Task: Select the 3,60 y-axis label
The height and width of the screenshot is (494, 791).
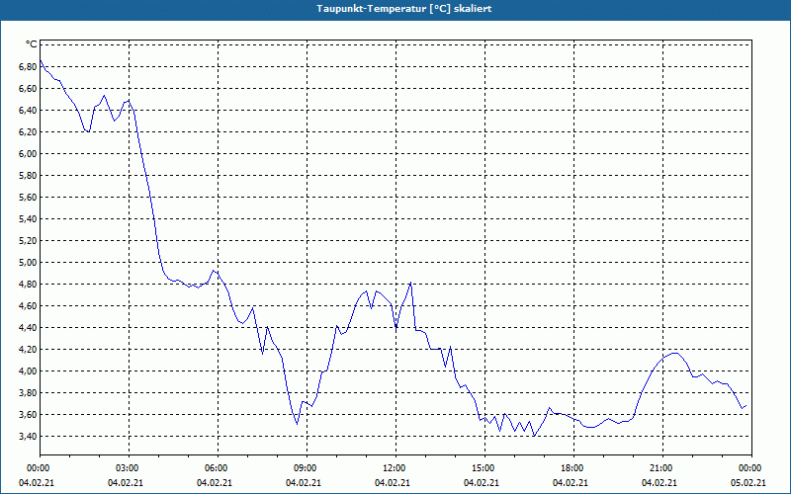Action: pos(28,414)
